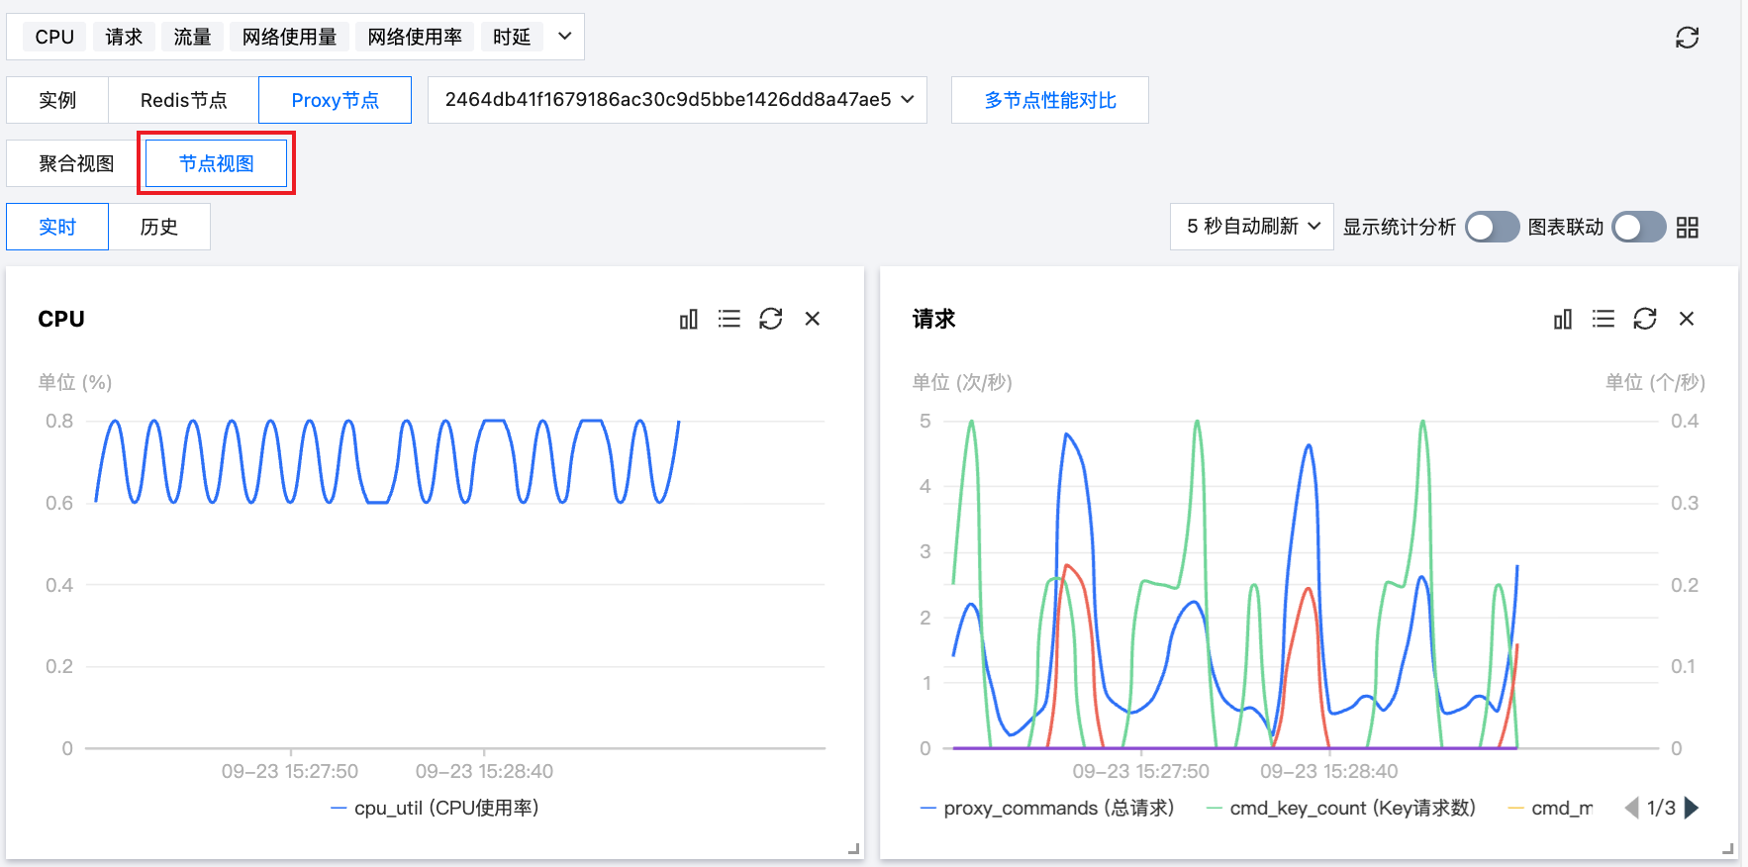Turn on the 图表联动 switch
Viewport: 1748px width, 867px height.
(1638, 228)
